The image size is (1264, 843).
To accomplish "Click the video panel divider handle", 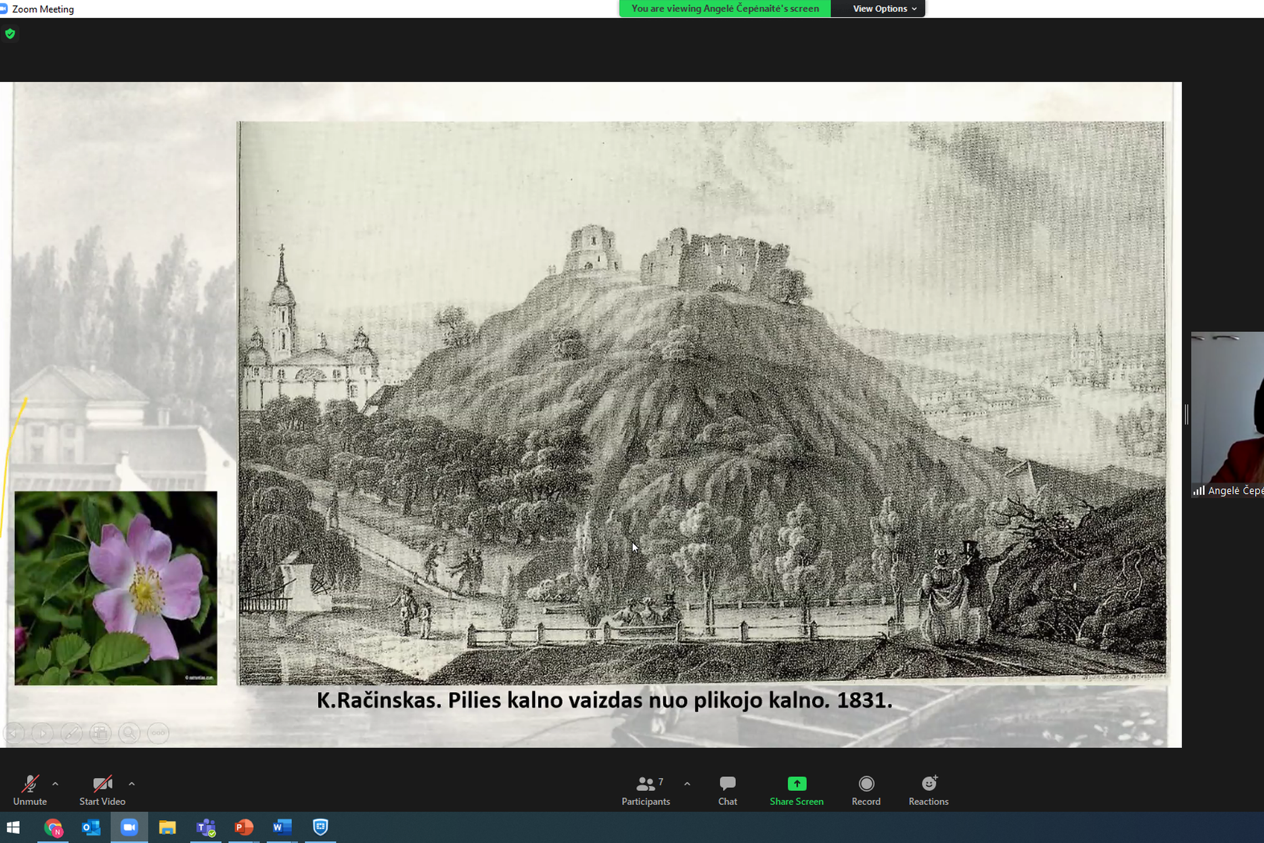I will (x=1186, y=414).
